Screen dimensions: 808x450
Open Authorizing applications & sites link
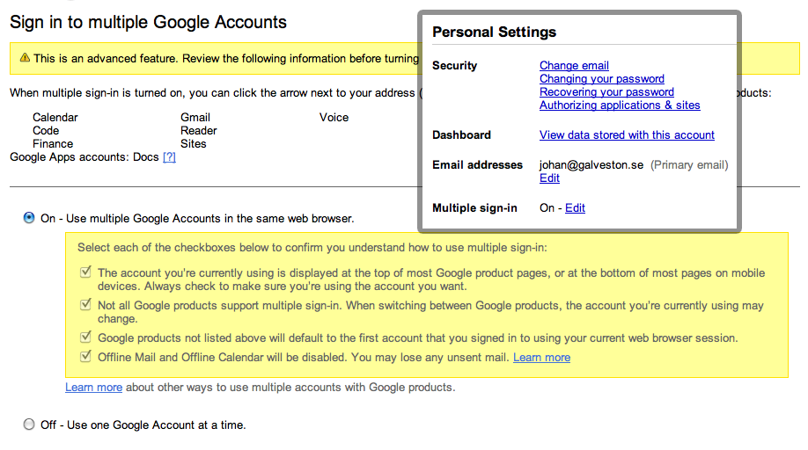click(620, 105)
